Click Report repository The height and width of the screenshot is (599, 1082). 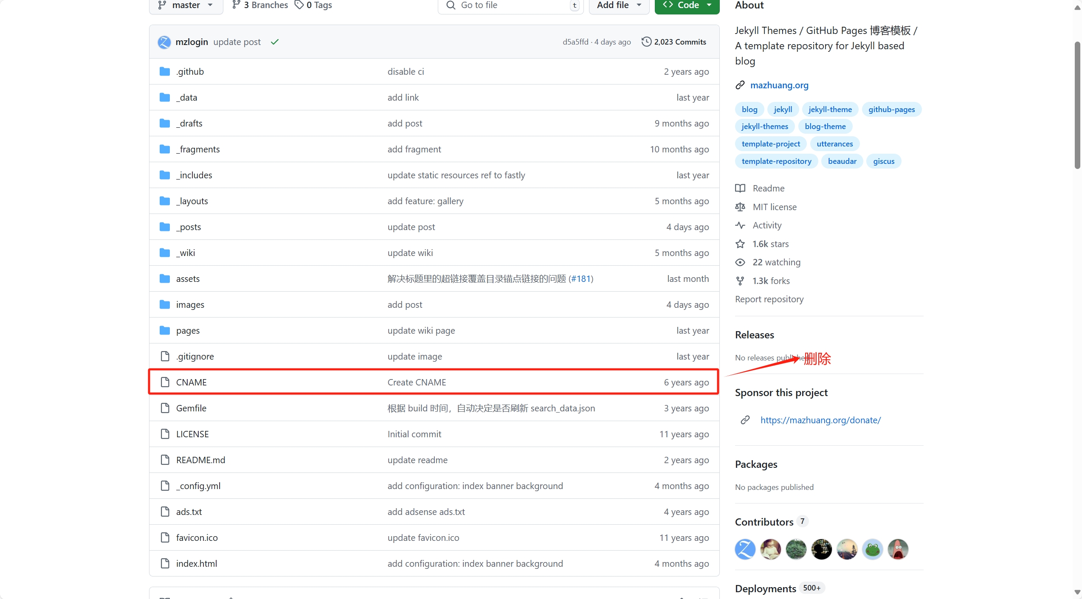tap(769, 299)
